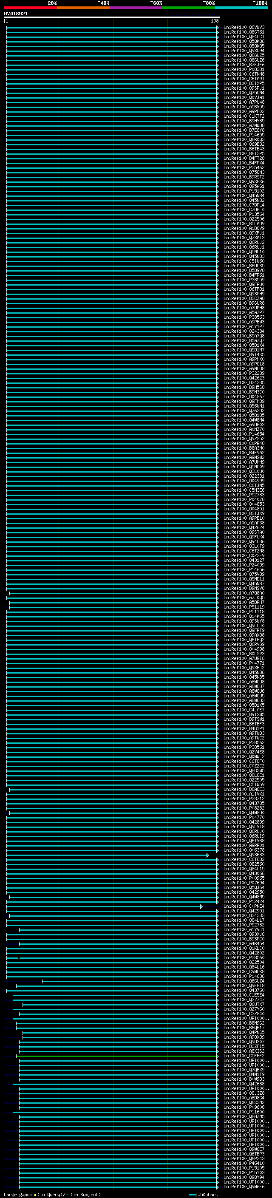Select the UniRef100_O04998 label
The height and width of the screenshot is (1198, 272).
pyautogui.click(x=244, y=649)
